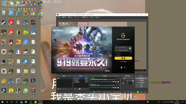Toggle lock on the third OBS source

pos(88,82)
